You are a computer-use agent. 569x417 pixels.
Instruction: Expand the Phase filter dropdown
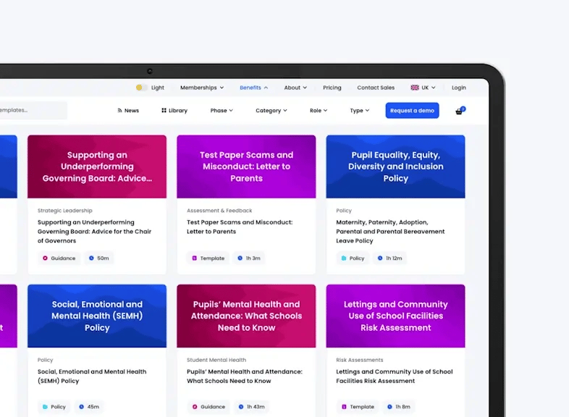[x=222, y=111]
